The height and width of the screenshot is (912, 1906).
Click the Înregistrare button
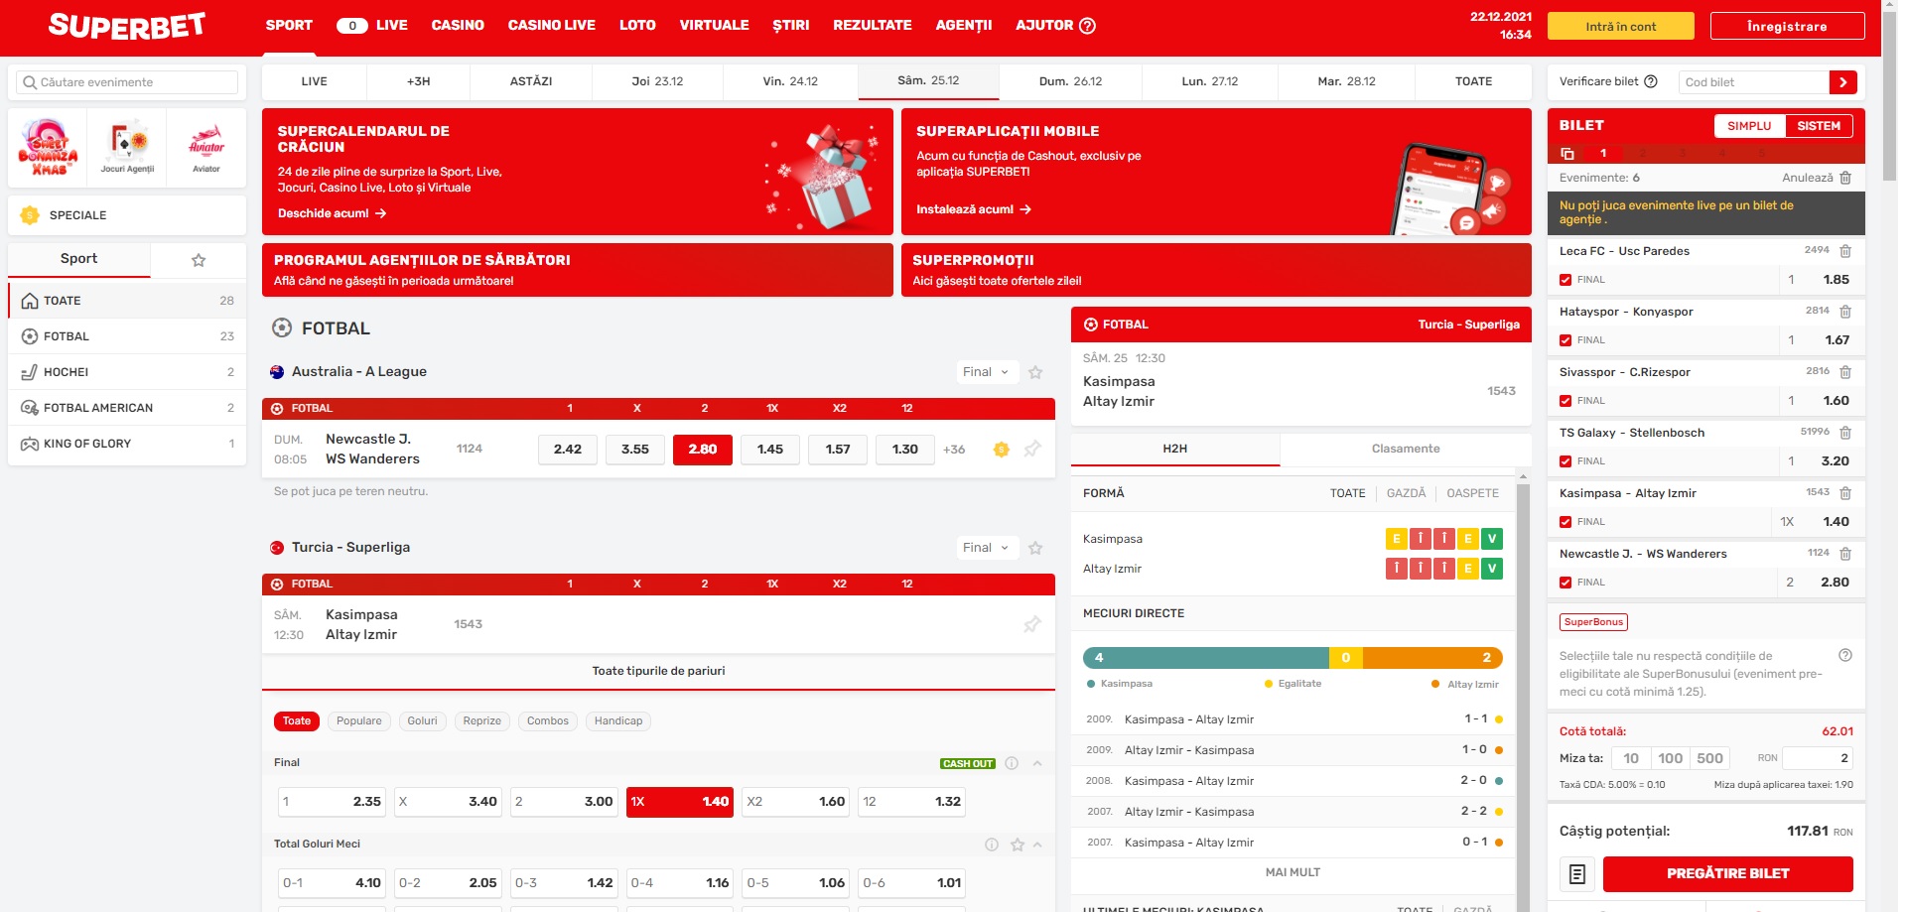point(1787,27)
